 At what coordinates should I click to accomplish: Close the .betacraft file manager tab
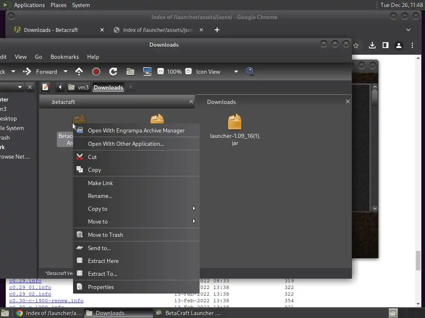click(x=191, y=102)
